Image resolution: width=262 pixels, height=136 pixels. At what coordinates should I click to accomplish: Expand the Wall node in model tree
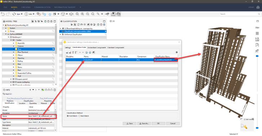coord(14,76)
